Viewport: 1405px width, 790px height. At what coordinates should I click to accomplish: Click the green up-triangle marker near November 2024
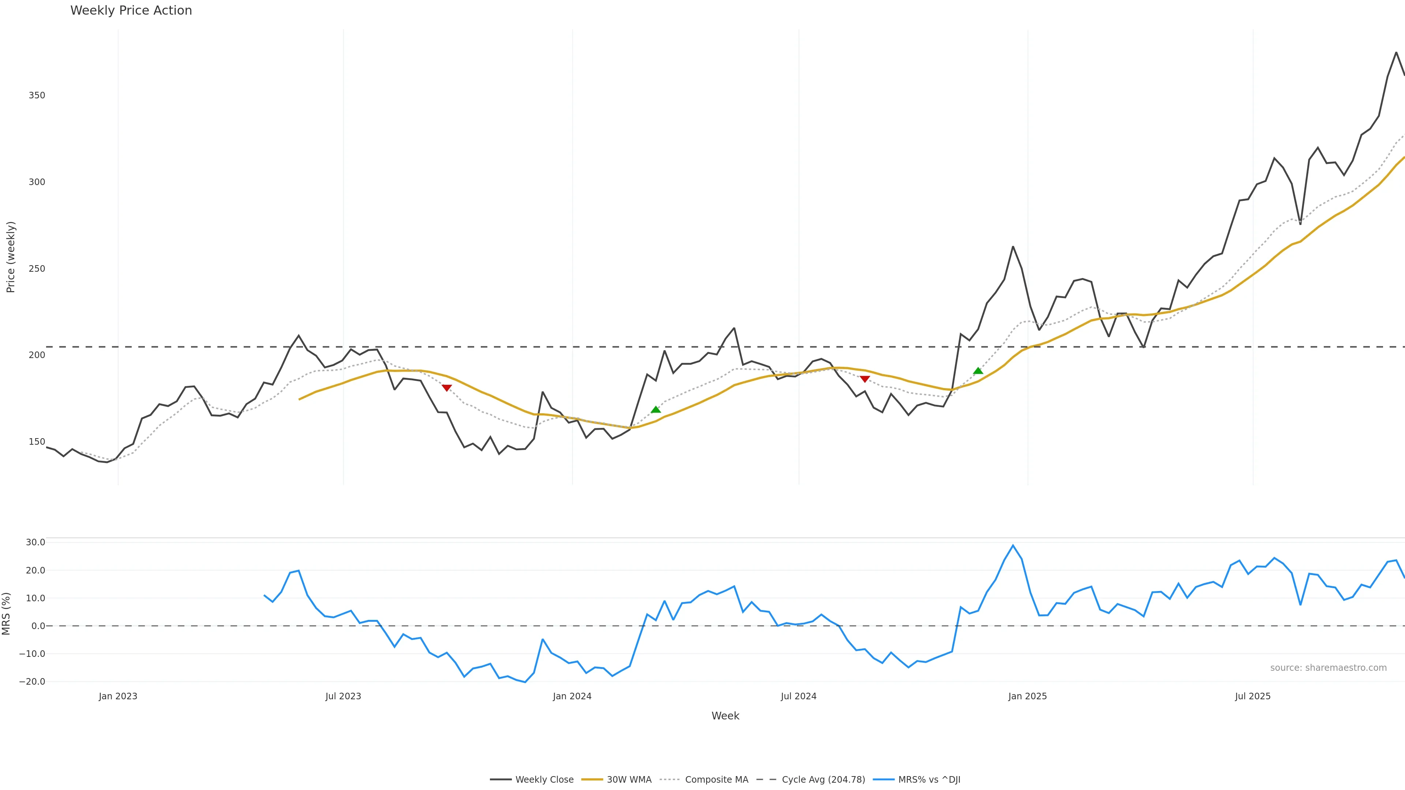point(978,371)
